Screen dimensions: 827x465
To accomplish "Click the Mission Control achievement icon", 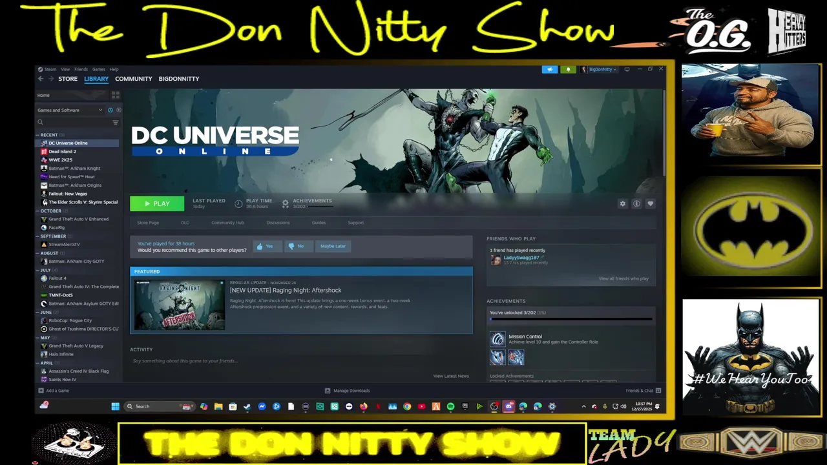I will 497,339.
